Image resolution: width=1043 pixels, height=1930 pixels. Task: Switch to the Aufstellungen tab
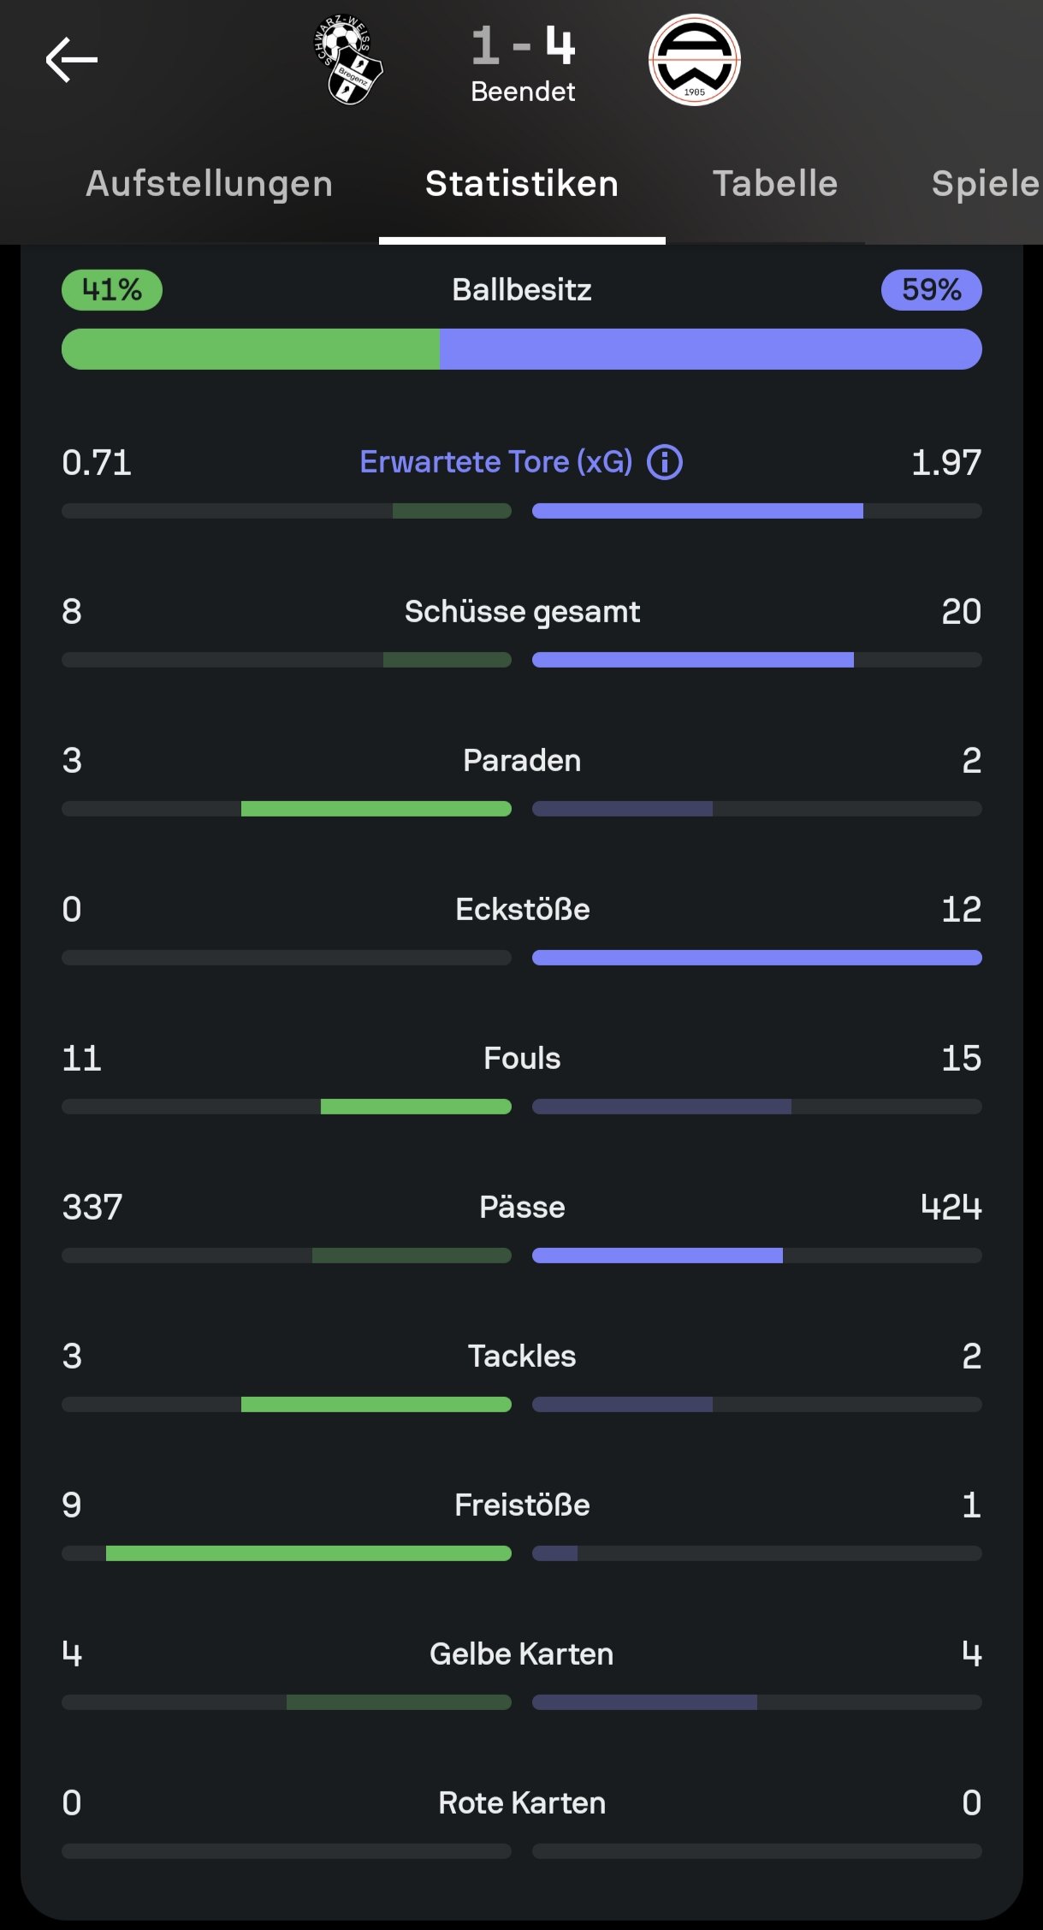click(209, 184)
